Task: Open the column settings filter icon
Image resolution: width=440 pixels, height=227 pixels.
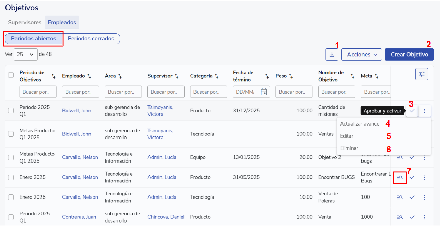Action: 421,74
